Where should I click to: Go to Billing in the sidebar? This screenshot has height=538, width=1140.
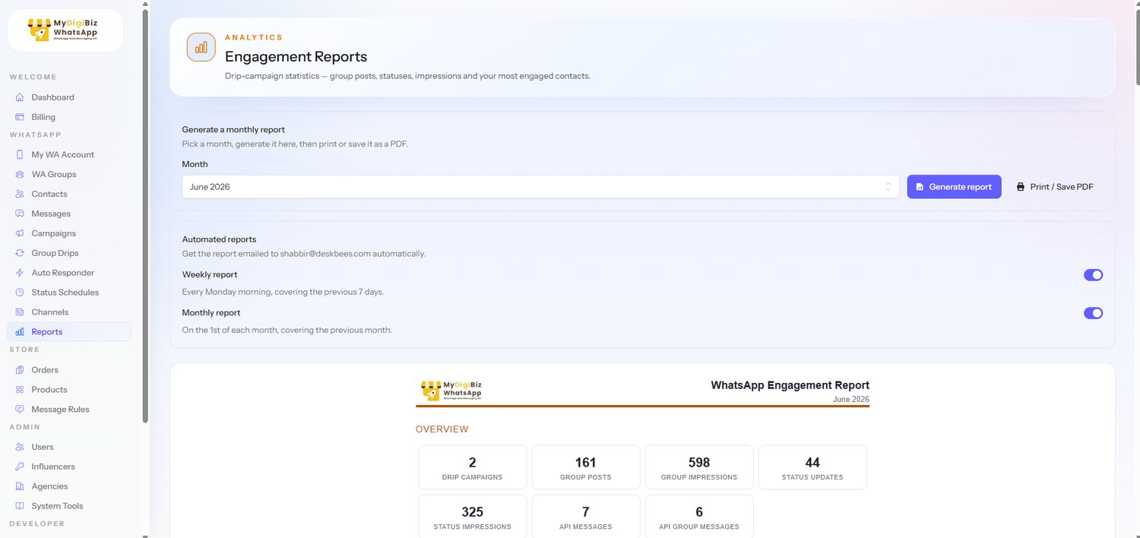(x=69, y=117)
